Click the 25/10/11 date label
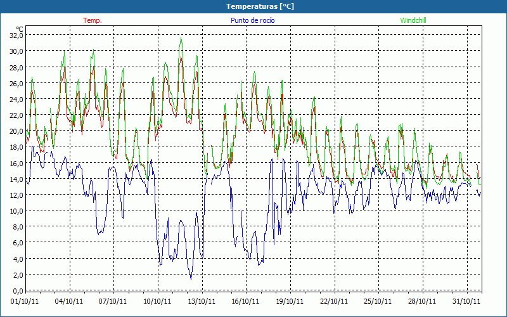 378,301
